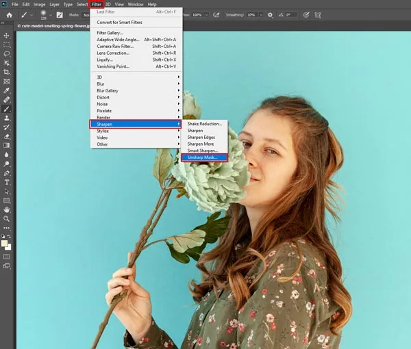Select the Move tool

(x=7, y=35)
